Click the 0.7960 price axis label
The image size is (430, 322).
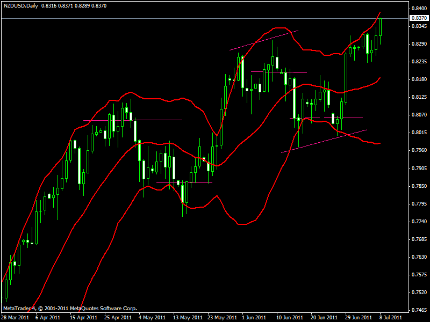[419, 150]
